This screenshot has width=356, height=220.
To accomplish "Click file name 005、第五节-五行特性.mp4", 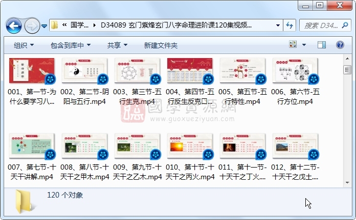I will (242, 97).
